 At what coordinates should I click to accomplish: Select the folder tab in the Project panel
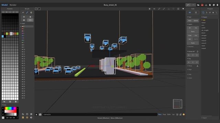click(203, 13)
